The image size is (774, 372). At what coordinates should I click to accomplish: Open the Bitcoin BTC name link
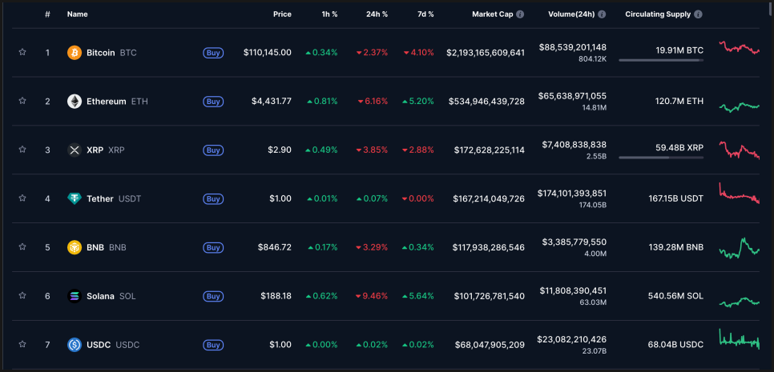(111, 52)
